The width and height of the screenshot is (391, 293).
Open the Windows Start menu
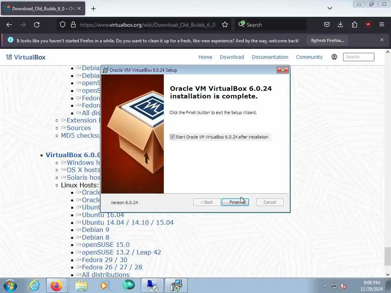(x=10, y=285)
